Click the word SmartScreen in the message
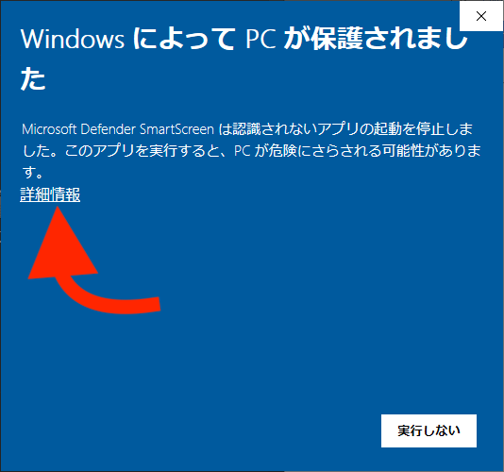 coord(176,129)
